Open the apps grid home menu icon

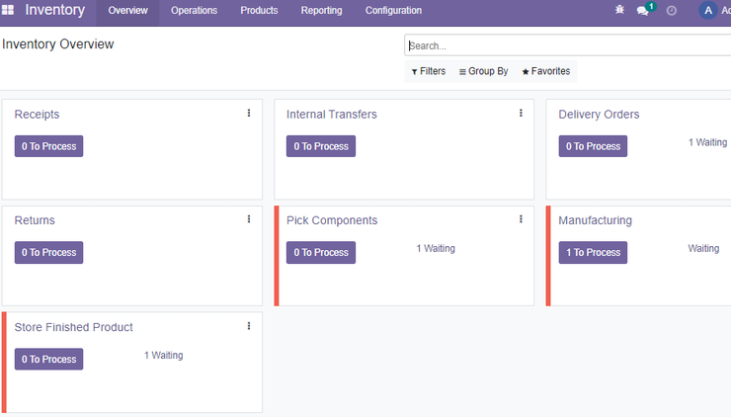[x=8, y=10]
